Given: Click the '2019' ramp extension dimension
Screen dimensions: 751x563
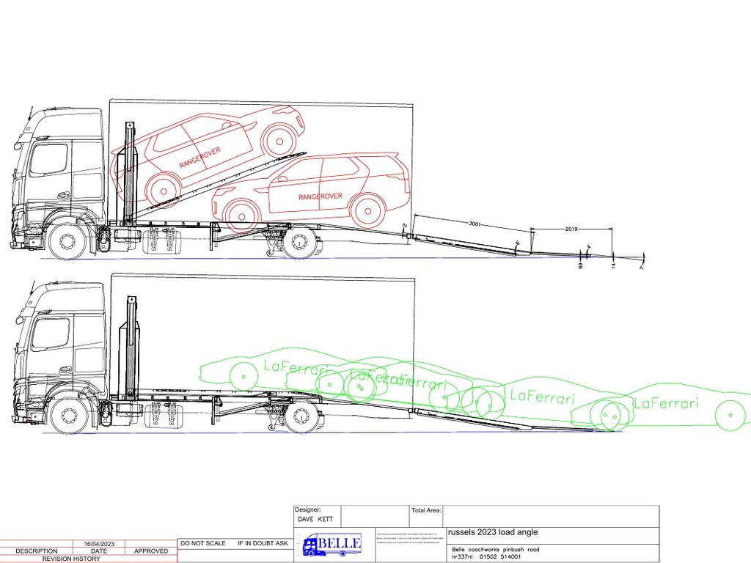Looking at the screenshot, I should pyautogui.click(x=571, y=229).
